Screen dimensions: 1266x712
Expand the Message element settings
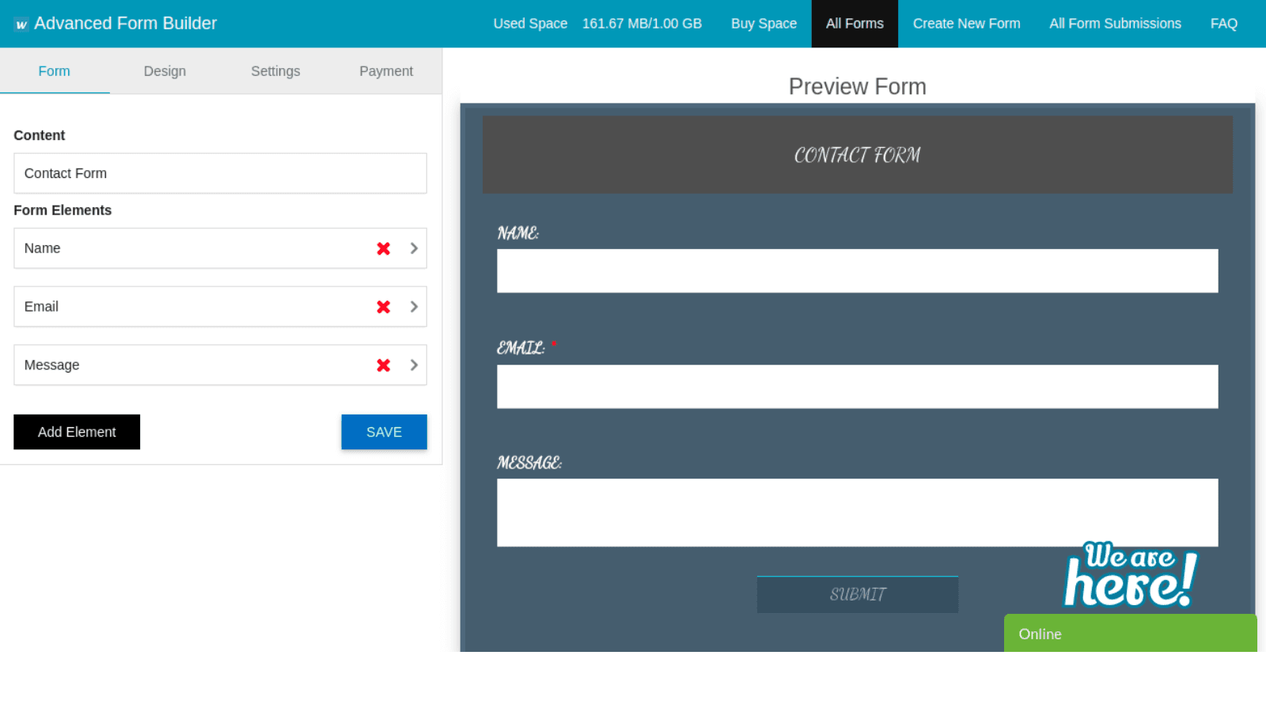[x=414, y=365]
